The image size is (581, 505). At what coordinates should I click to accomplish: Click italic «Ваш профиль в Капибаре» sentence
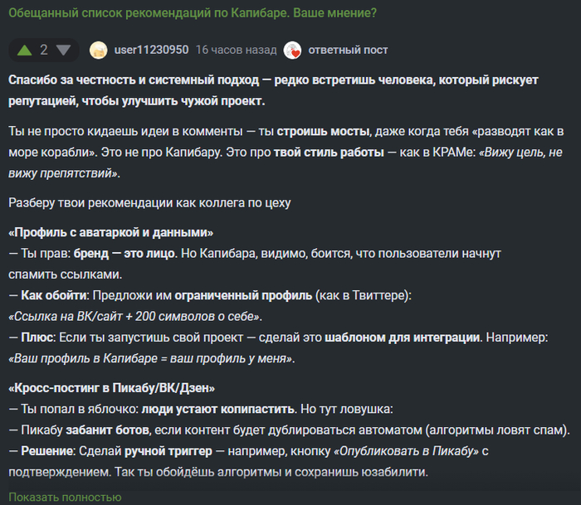click(x=151, y=359)
